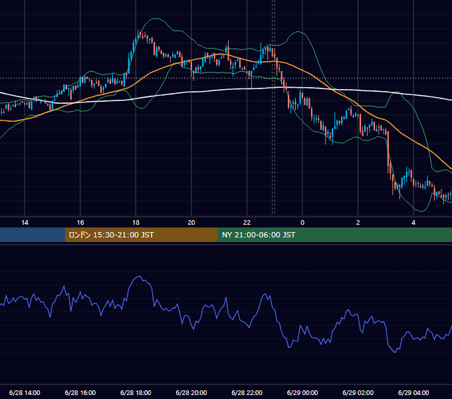Click the 16 hour label on time axis
Image resolution: width=452 pixels, height=399 pixels.
point(80,223)
